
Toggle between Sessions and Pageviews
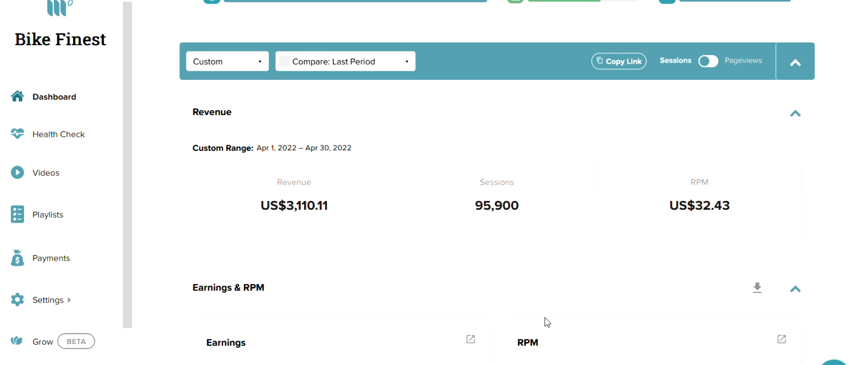tap(708, 61)
